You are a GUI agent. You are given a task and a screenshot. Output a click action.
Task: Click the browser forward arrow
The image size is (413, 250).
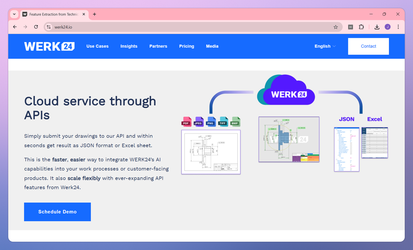tap(25, 27)
